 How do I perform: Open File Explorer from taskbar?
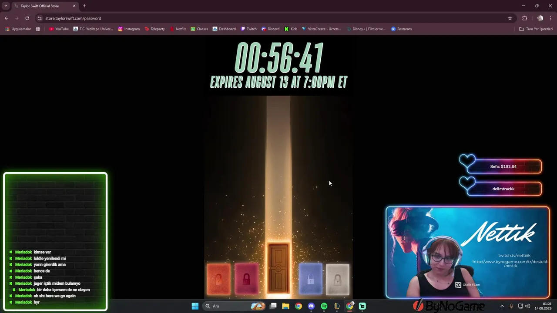click(x=286, y=306)
